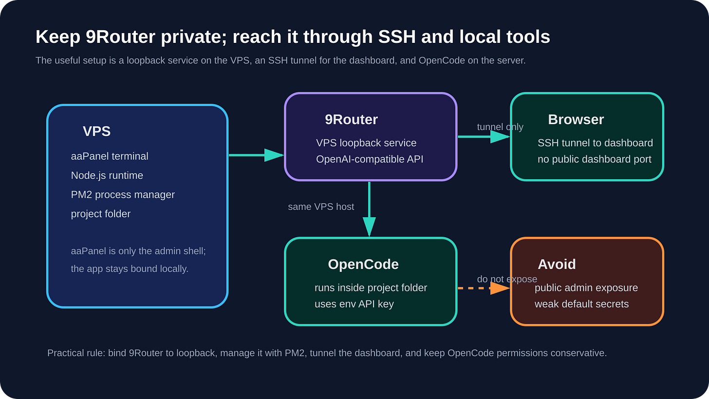
Task: Click 'aaPanel is only the admin shell;' note
Action: (138, 251)
